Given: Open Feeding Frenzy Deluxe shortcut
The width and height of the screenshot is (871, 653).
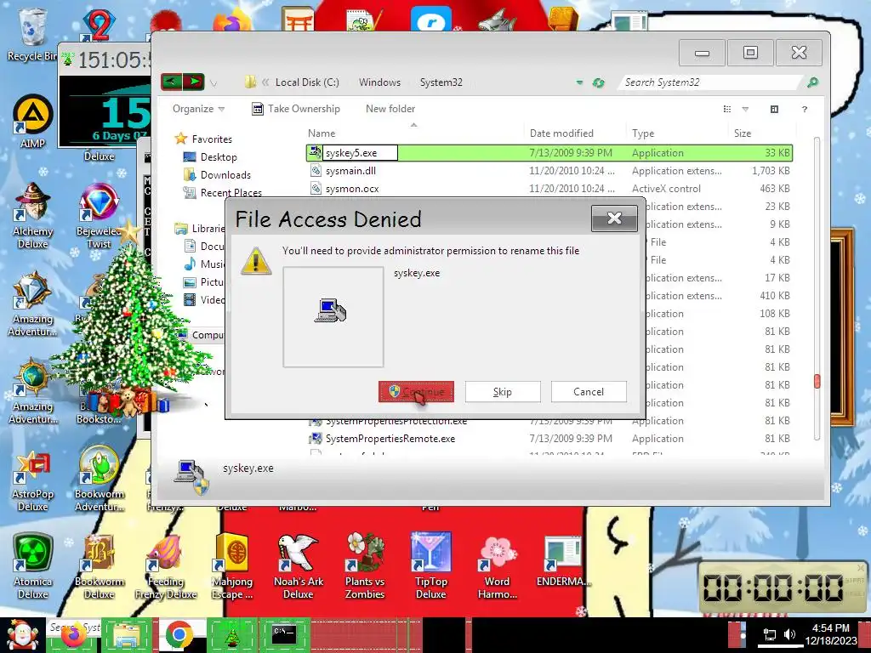Looking at the screenshot, I should click(x=166, y=566).
